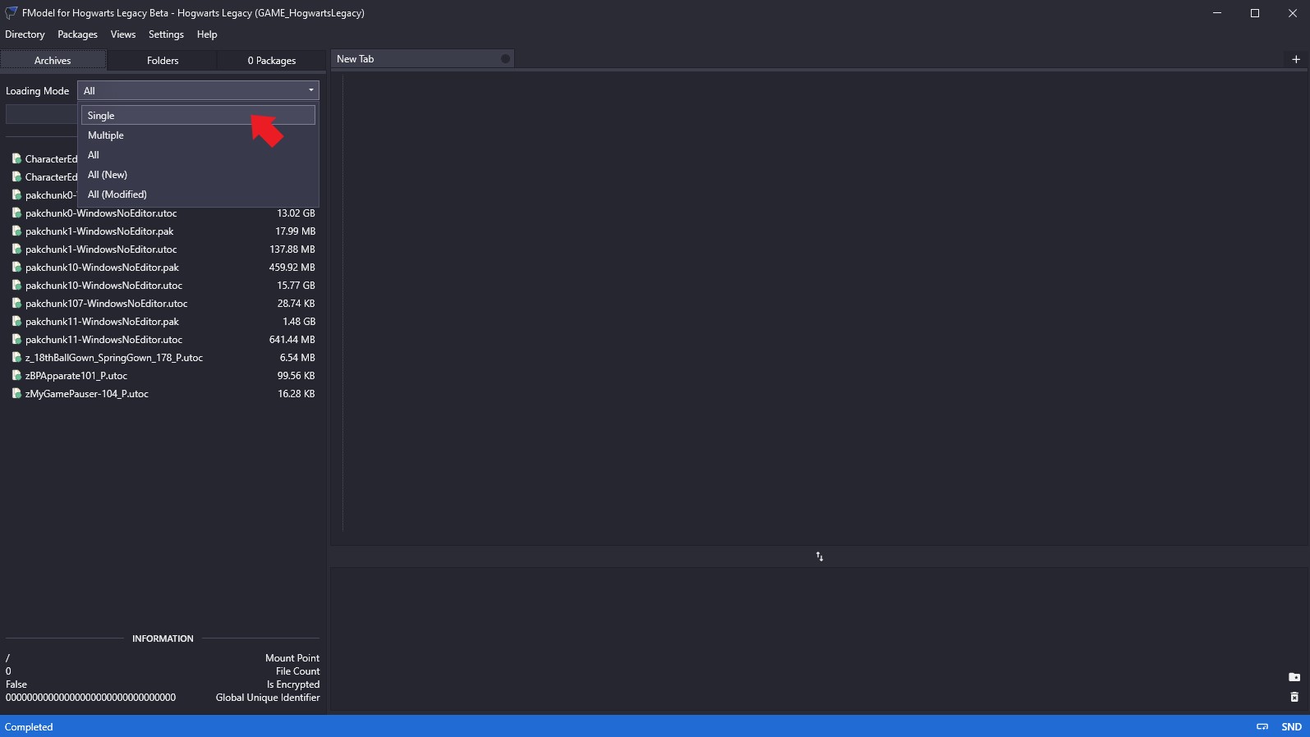
Task: Click the 459.92 MB size value
Action: [x=292, y=268]
